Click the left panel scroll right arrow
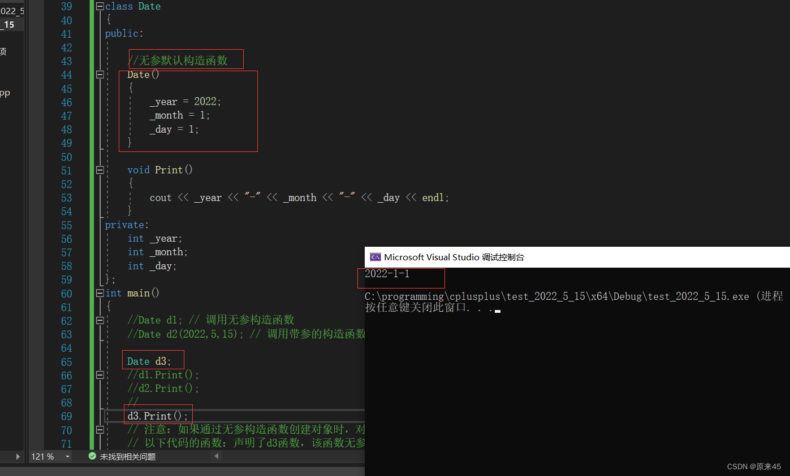The width and height of the screenshot is (790, 476). (x=18, y=456)
